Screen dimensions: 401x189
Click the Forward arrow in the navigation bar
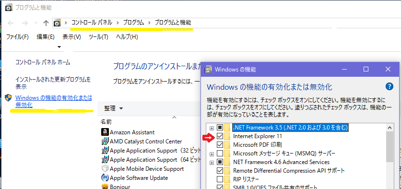(24, 23)
